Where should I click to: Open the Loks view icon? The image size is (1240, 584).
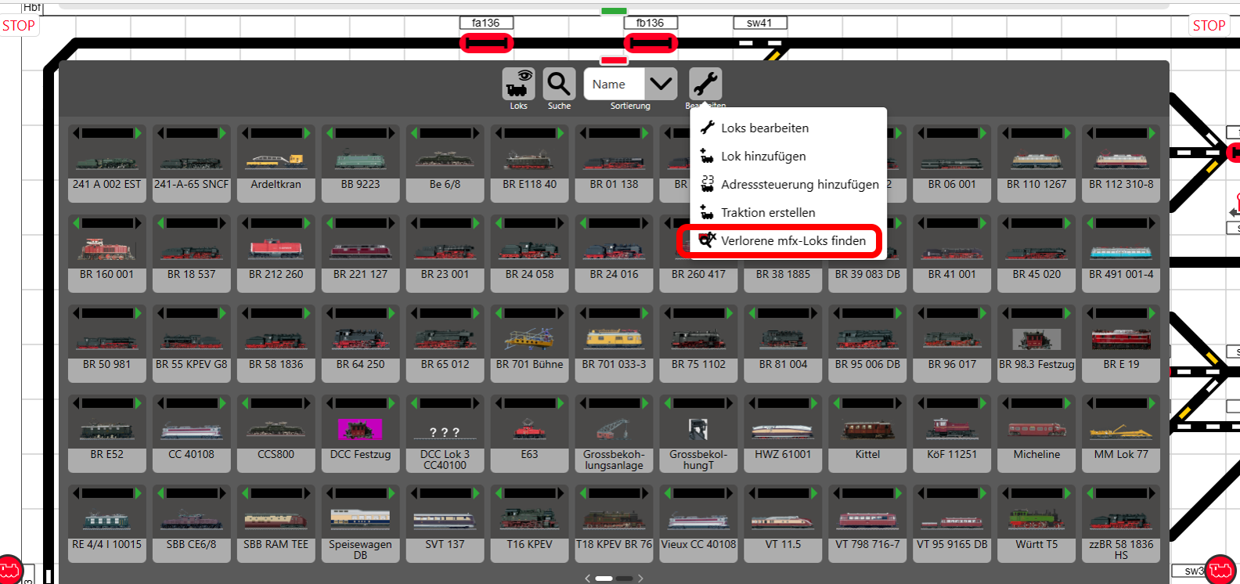[x=518, y=83]
